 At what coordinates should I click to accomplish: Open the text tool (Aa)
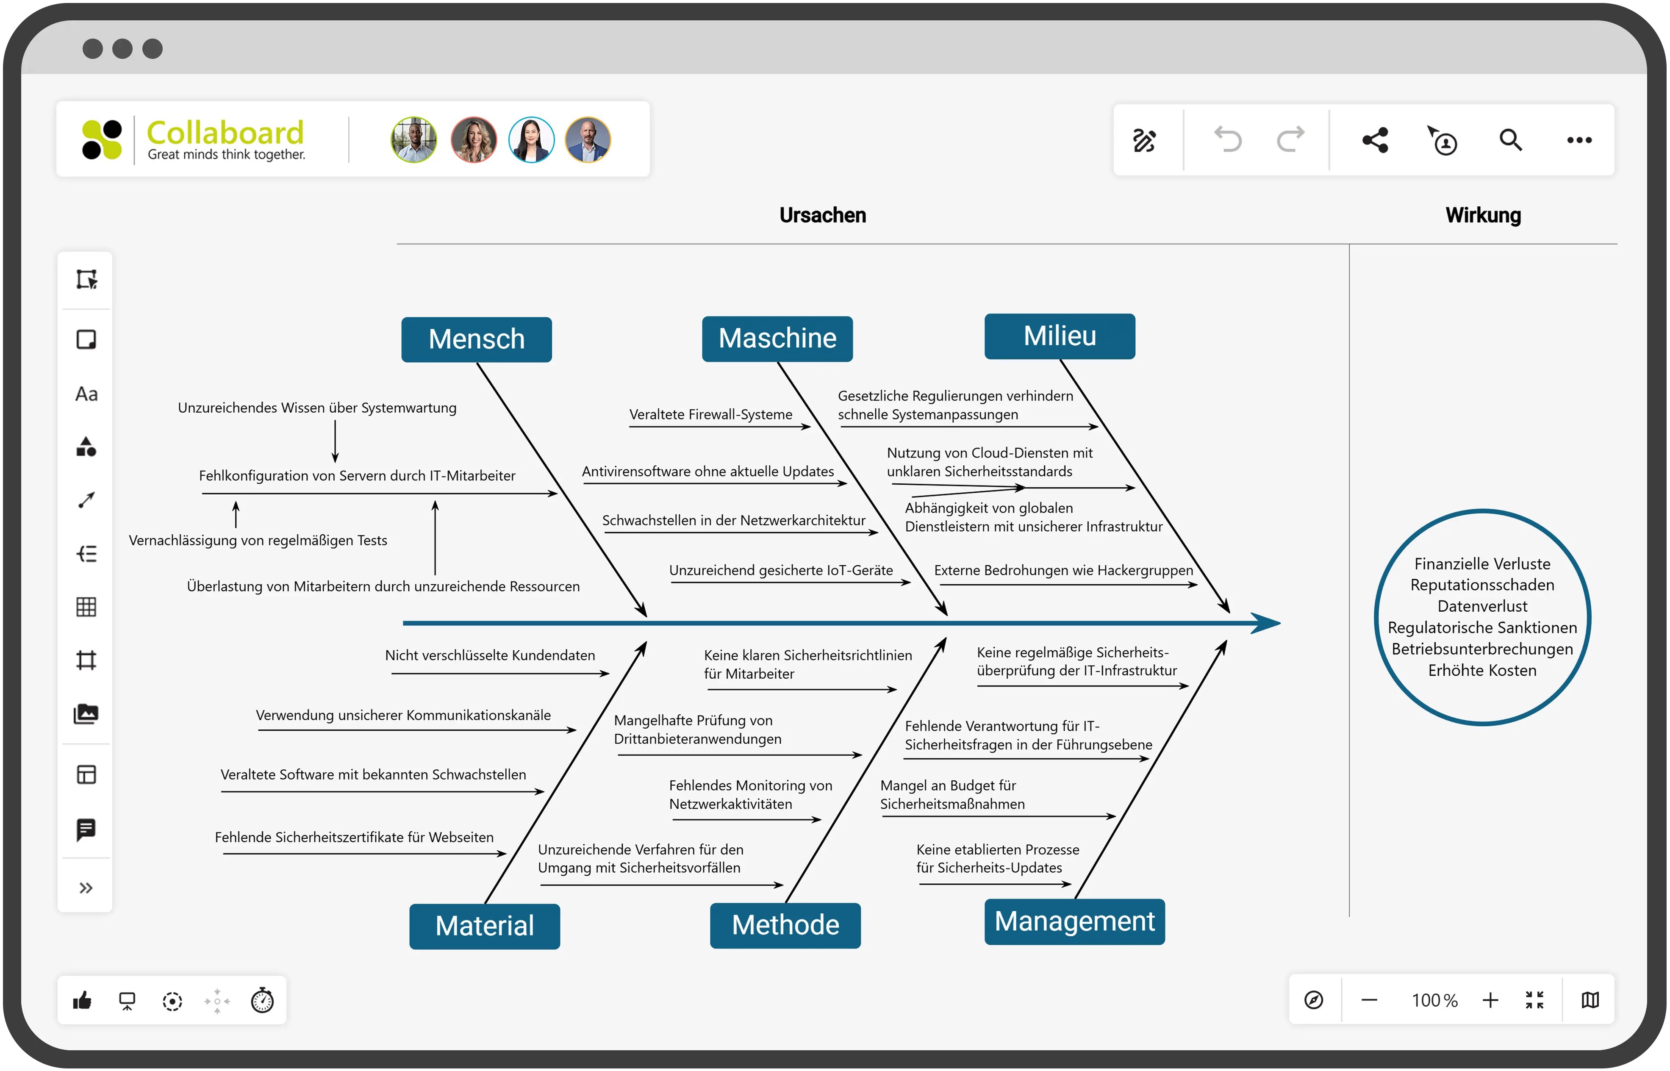86,394
